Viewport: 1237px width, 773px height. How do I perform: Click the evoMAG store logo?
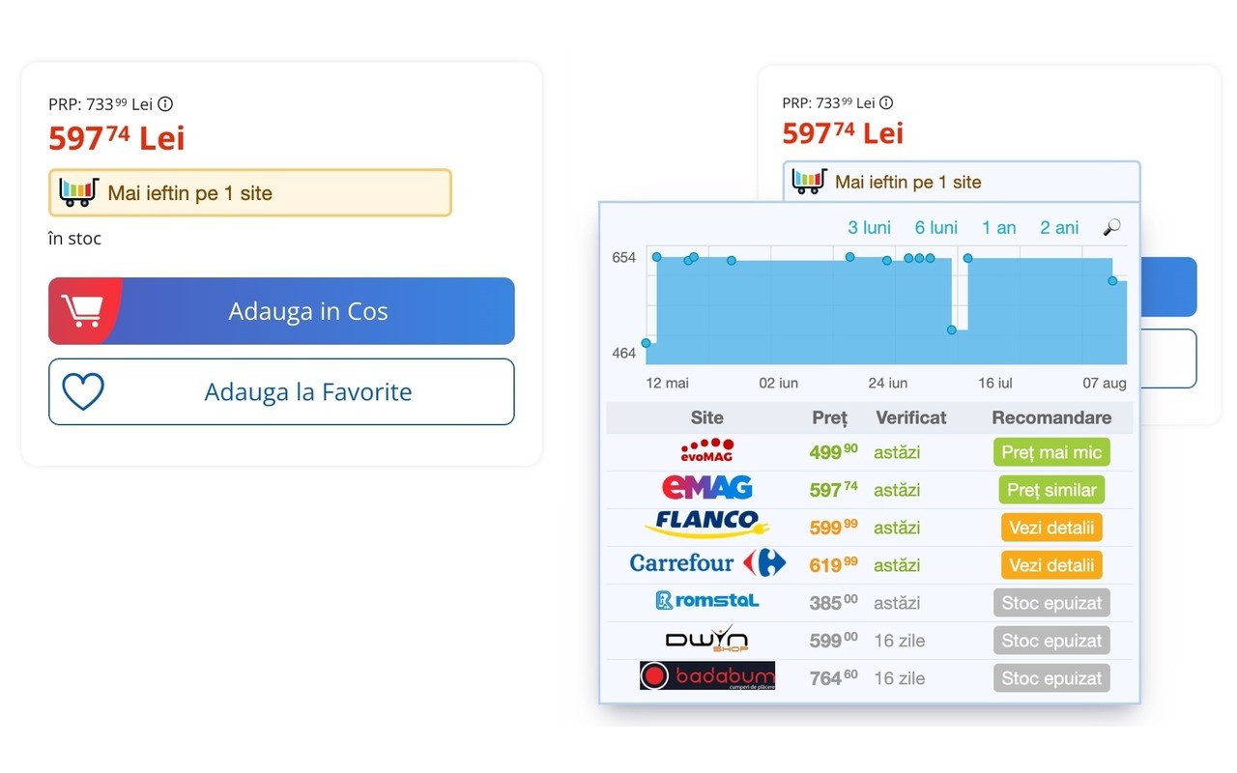[x=706, y=451]
